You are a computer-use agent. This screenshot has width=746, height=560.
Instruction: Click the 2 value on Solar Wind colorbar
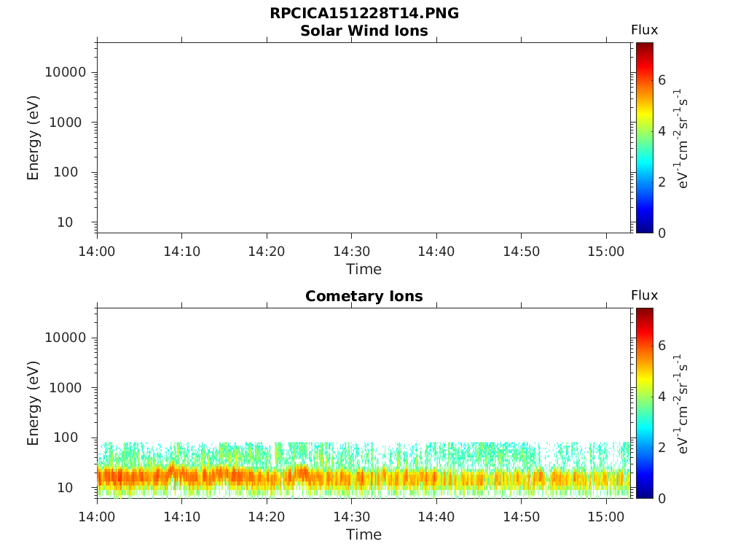pyautogui.click(x=661, y=182)
